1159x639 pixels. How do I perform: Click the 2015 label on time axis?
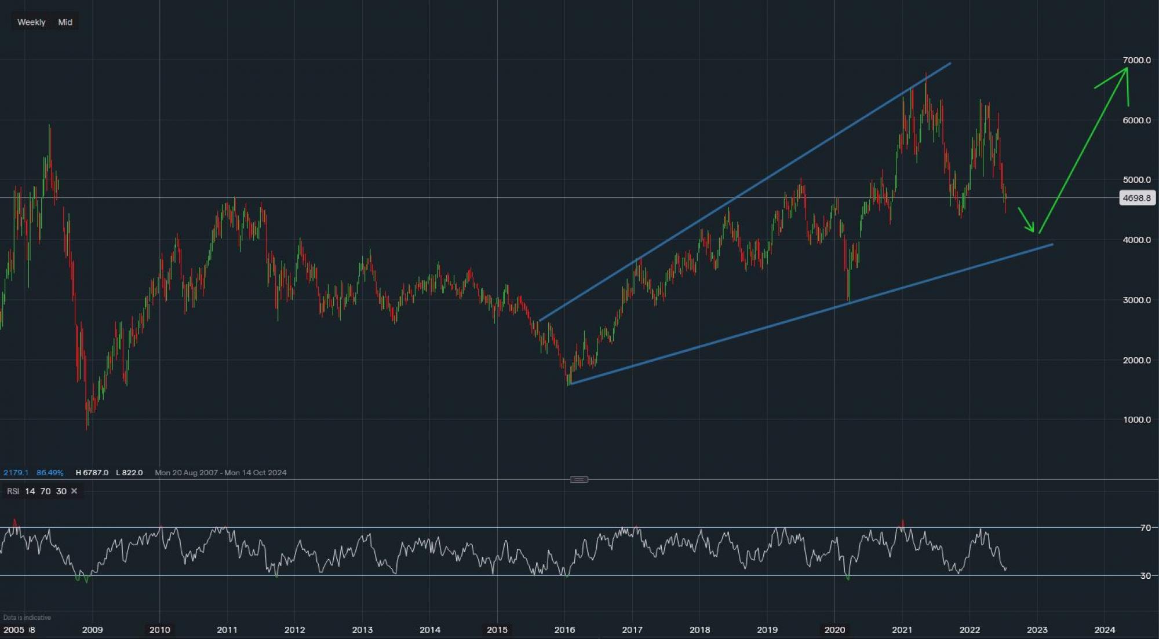[x=497, y=629]
